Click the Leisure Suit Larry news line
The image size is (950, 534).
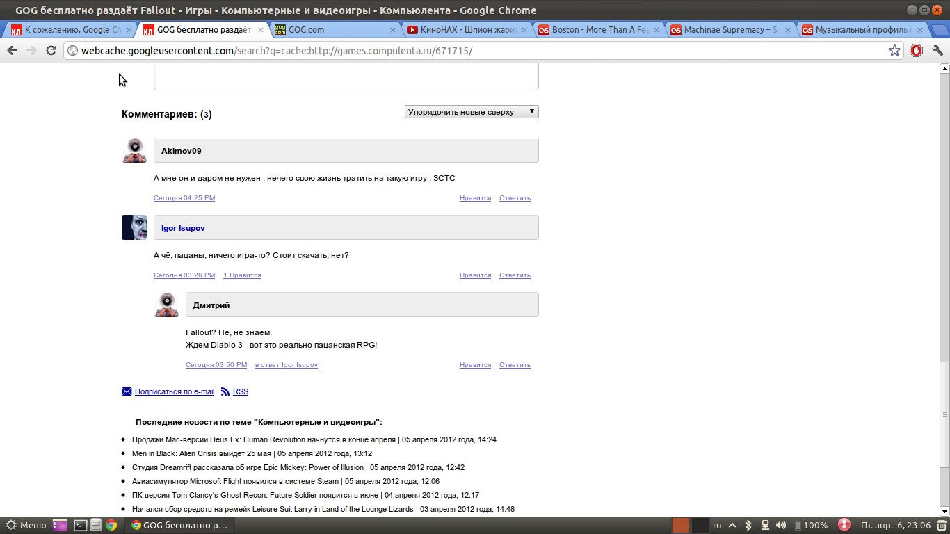point(323,509)
